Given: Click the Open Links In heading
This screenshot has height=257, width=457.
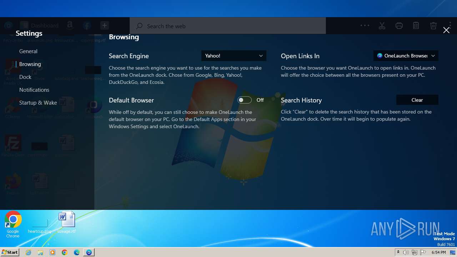Looking at the screenshot, I should click(300, 56).
